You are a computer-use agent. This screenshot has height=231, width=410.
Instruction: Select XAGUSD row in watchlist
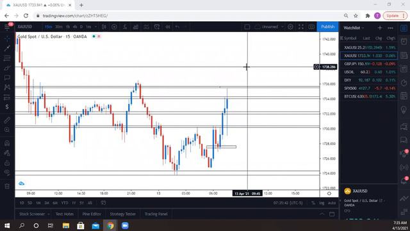click(369, 47)
